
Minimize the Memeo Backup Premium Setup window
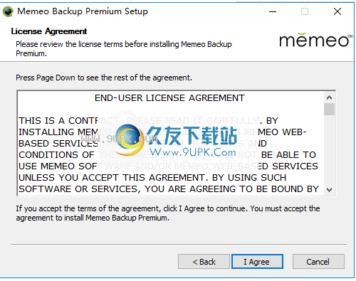pyautogui.click(x=273, y=11)
